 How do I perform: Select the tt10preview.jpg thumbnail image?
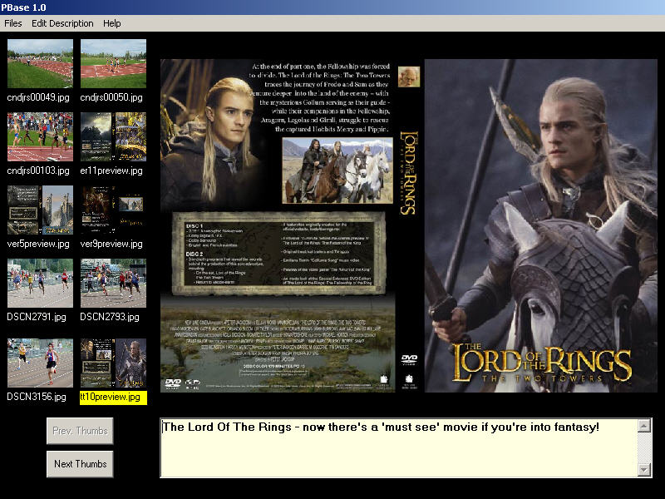113,362
